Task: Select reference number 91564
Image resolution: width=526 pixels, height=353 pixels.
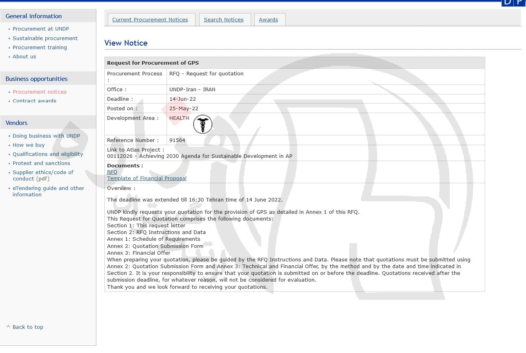Action: pyautogui.click(x=177, y=140)
